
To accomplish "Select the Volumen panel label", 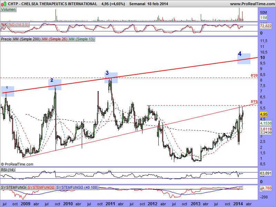I will [x=8, y=10].
